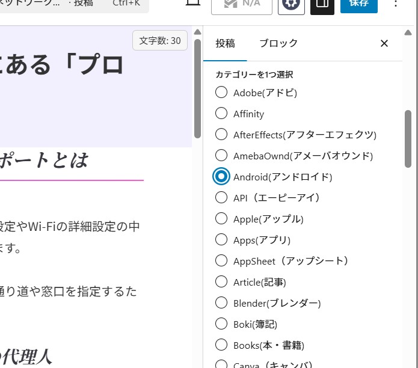The width and height of the screenshot is (418, 368).
Task: Select AmebaOwnd(アメーバオウンド) category
Action: click(221, 156)
